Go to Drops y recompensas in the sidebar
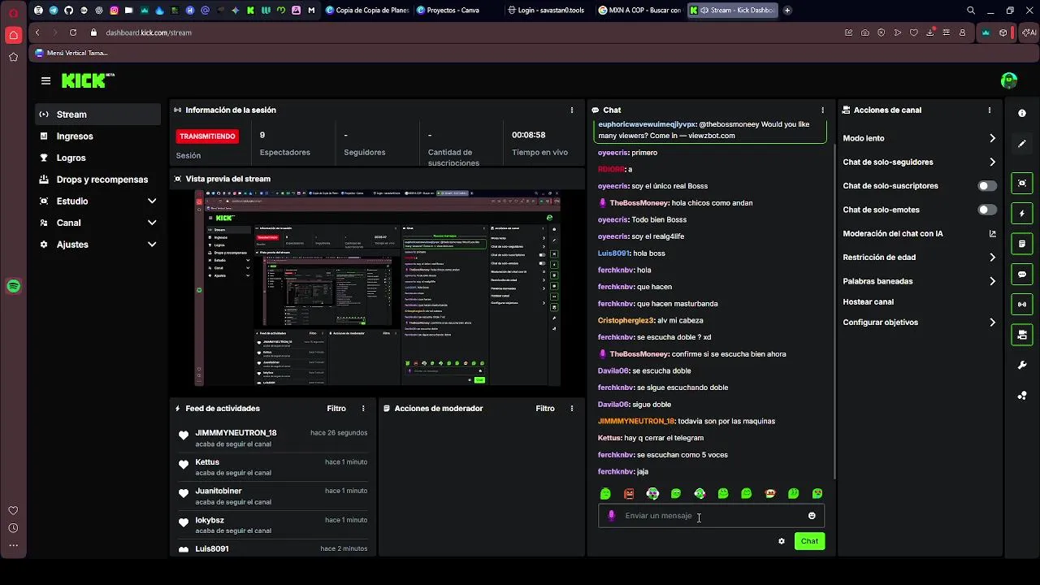 pyautogui.click(x=99, y=180)
